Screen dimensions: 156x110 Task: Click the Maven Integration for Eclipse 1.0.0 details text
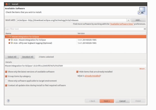tap(34, 66)
